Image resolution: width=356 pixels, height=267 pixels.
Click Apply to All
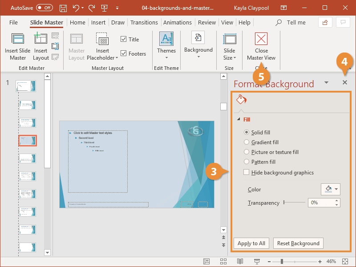251,243
